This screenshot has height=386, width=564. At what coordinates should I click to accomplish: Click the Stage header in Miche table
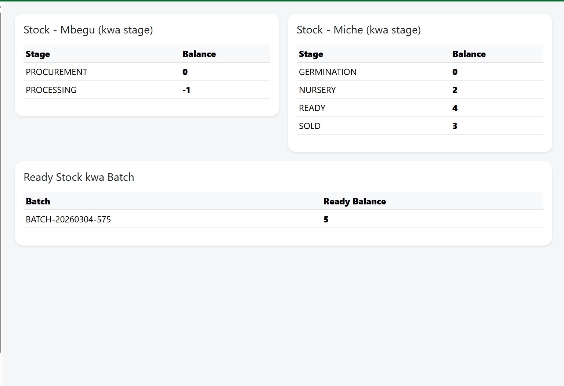click(x=311, y=54)
